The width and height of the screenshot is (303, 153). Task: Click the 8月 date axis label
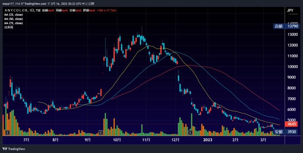pyautogui.click(x=55, y=140)
